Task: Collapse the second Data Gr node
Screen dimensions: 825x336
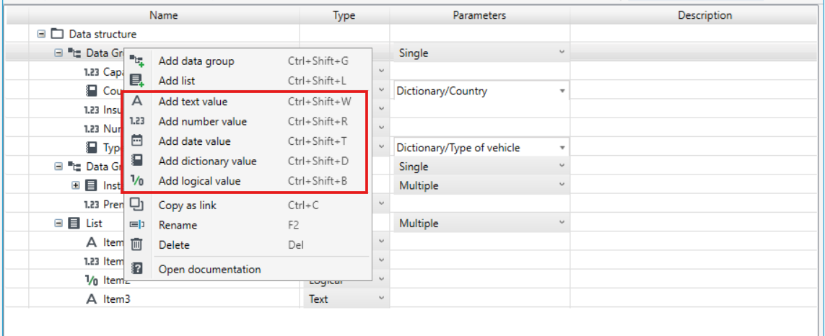Action: [x=58, y=167]
